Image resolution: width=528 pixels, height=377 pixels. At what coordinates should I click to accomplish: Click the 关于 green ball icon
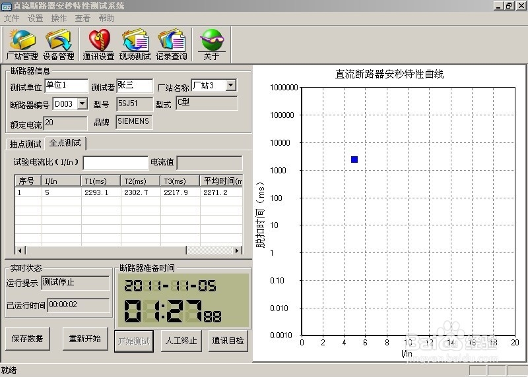(211, 45)
